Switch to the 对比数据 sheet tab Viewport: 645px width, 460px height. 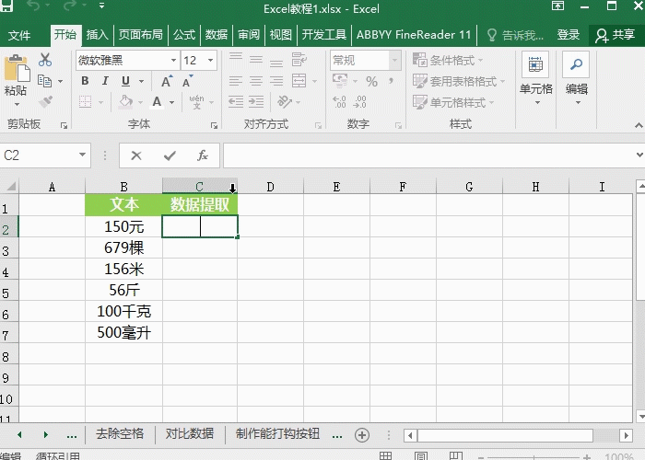point(190,434)
